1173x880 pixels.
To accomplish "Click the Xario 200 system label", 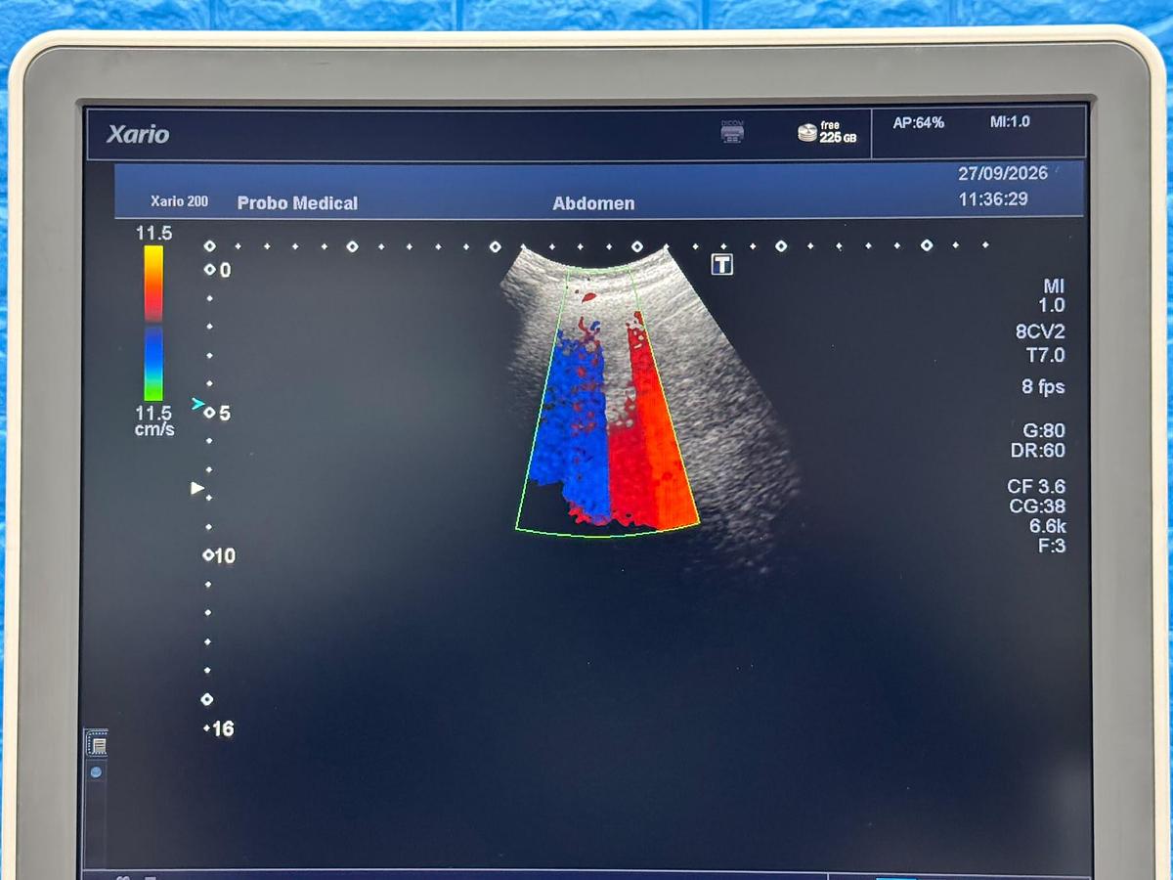I will click(x=179, y=201).
